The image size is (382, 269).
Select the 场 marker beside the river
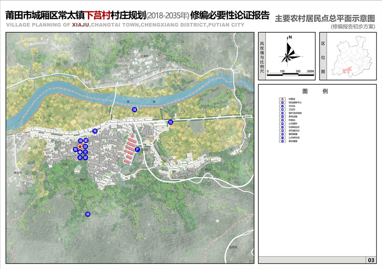point(135,110)
